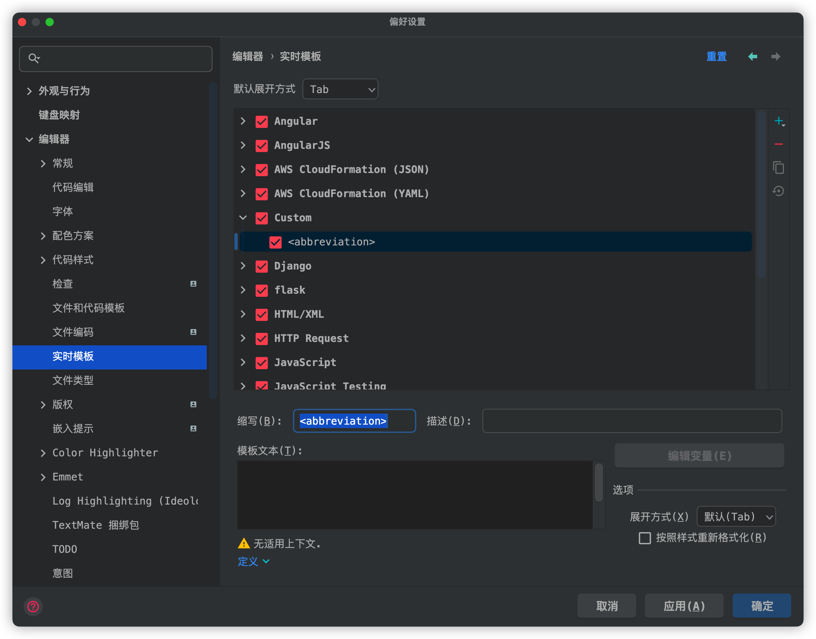The image size is (816, 639).
Task: Expand the JavaScript template group
Action: [243, 363]
